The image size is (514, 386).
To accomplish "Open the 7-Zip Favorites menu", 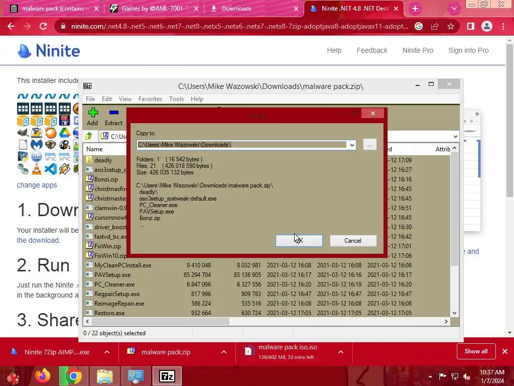I will [x=150, y=99].
